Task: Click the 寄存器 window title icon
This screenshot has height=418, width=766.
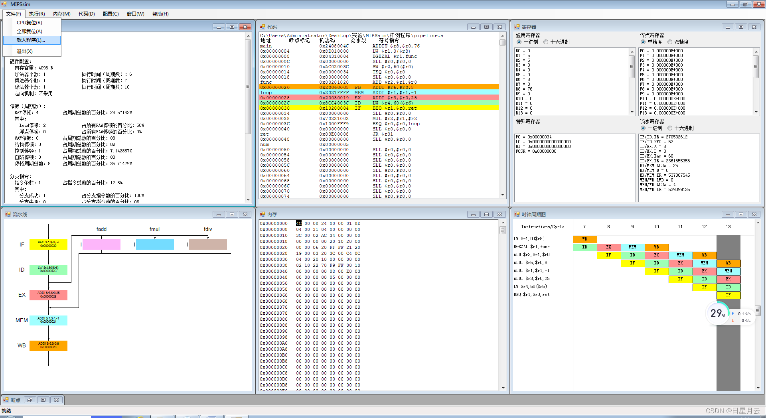Action: [517, 27]
